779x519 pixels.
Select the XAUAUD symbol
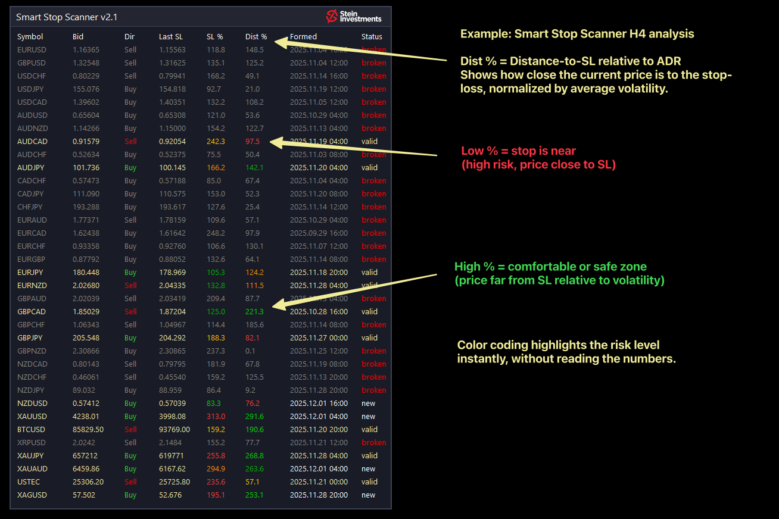[x=32, y=469]
